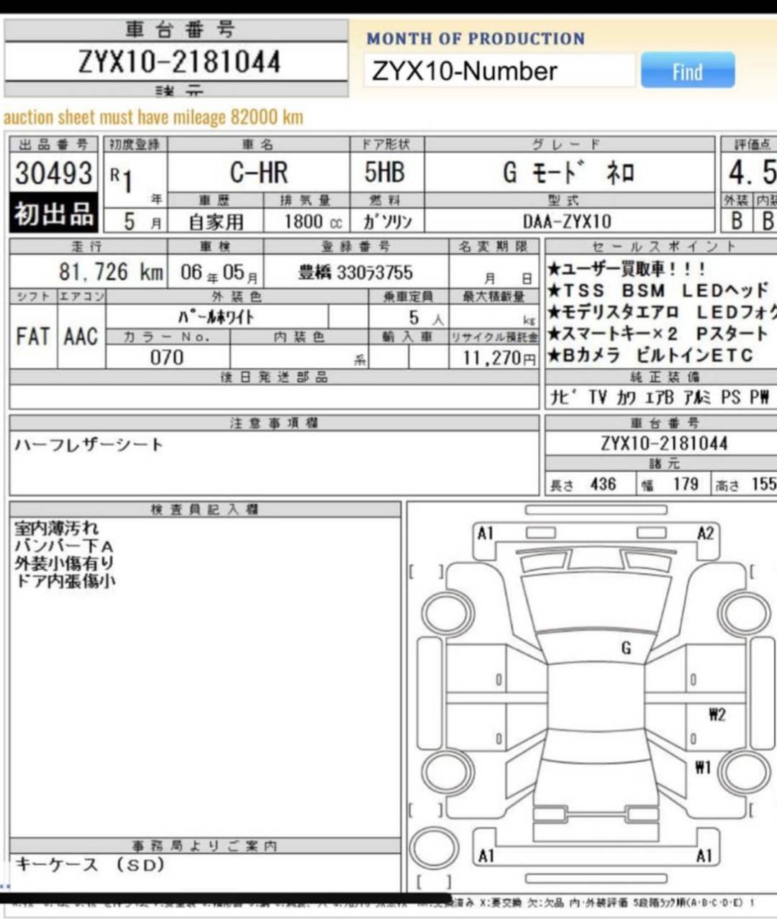The height and width of the screenshot is (919, 777).
Task: Click the auction sheet mileage 82000 km note
Action: point(153,117)
